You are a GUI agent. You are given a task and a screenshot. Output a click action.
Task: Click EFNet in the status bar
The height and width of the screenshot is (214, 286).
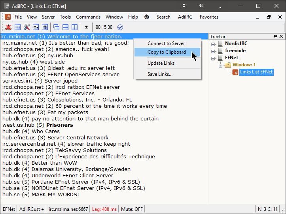9,209
